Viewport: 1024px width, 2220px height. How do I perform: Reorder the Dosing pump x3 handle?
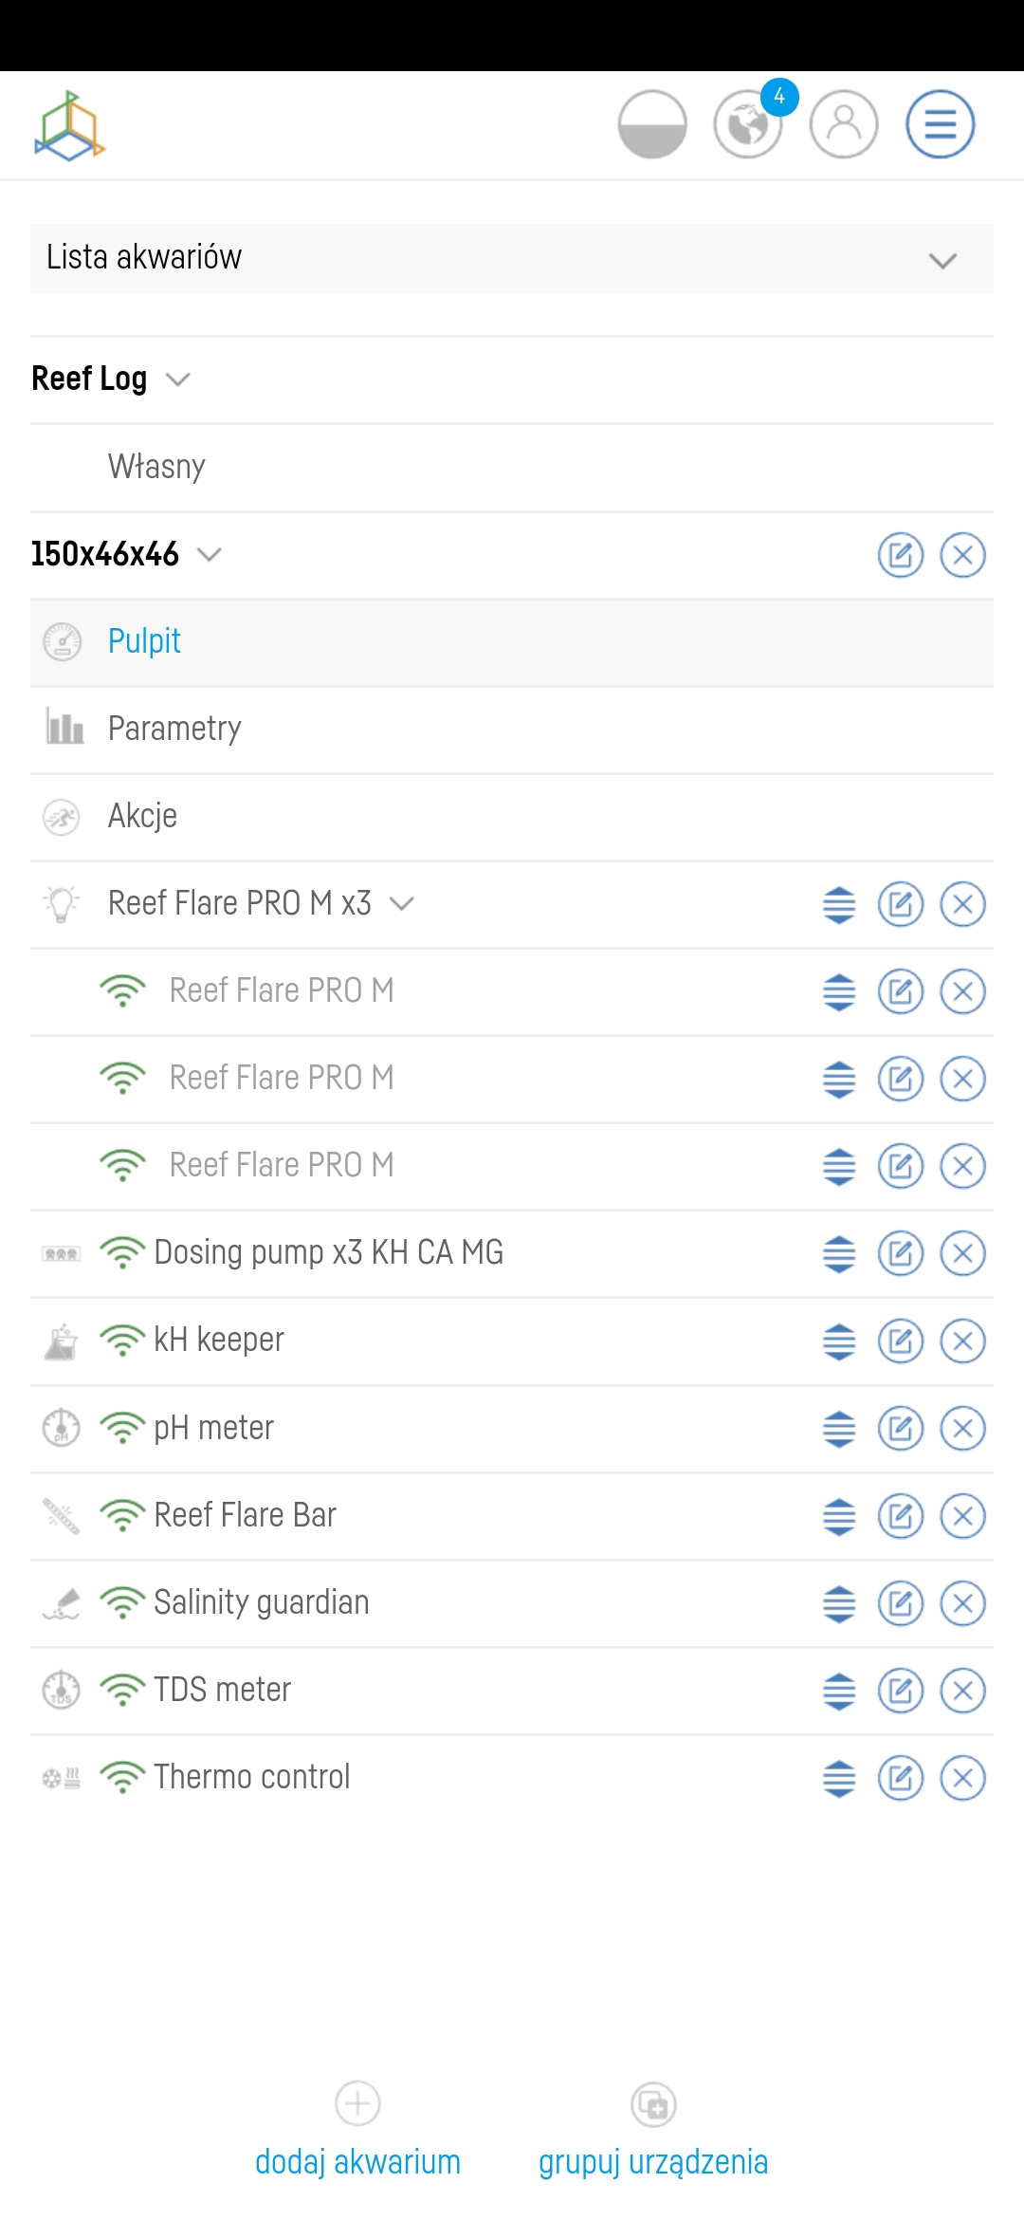[839, 1254]
